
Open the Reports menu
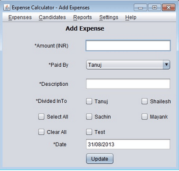pos(83,17)
